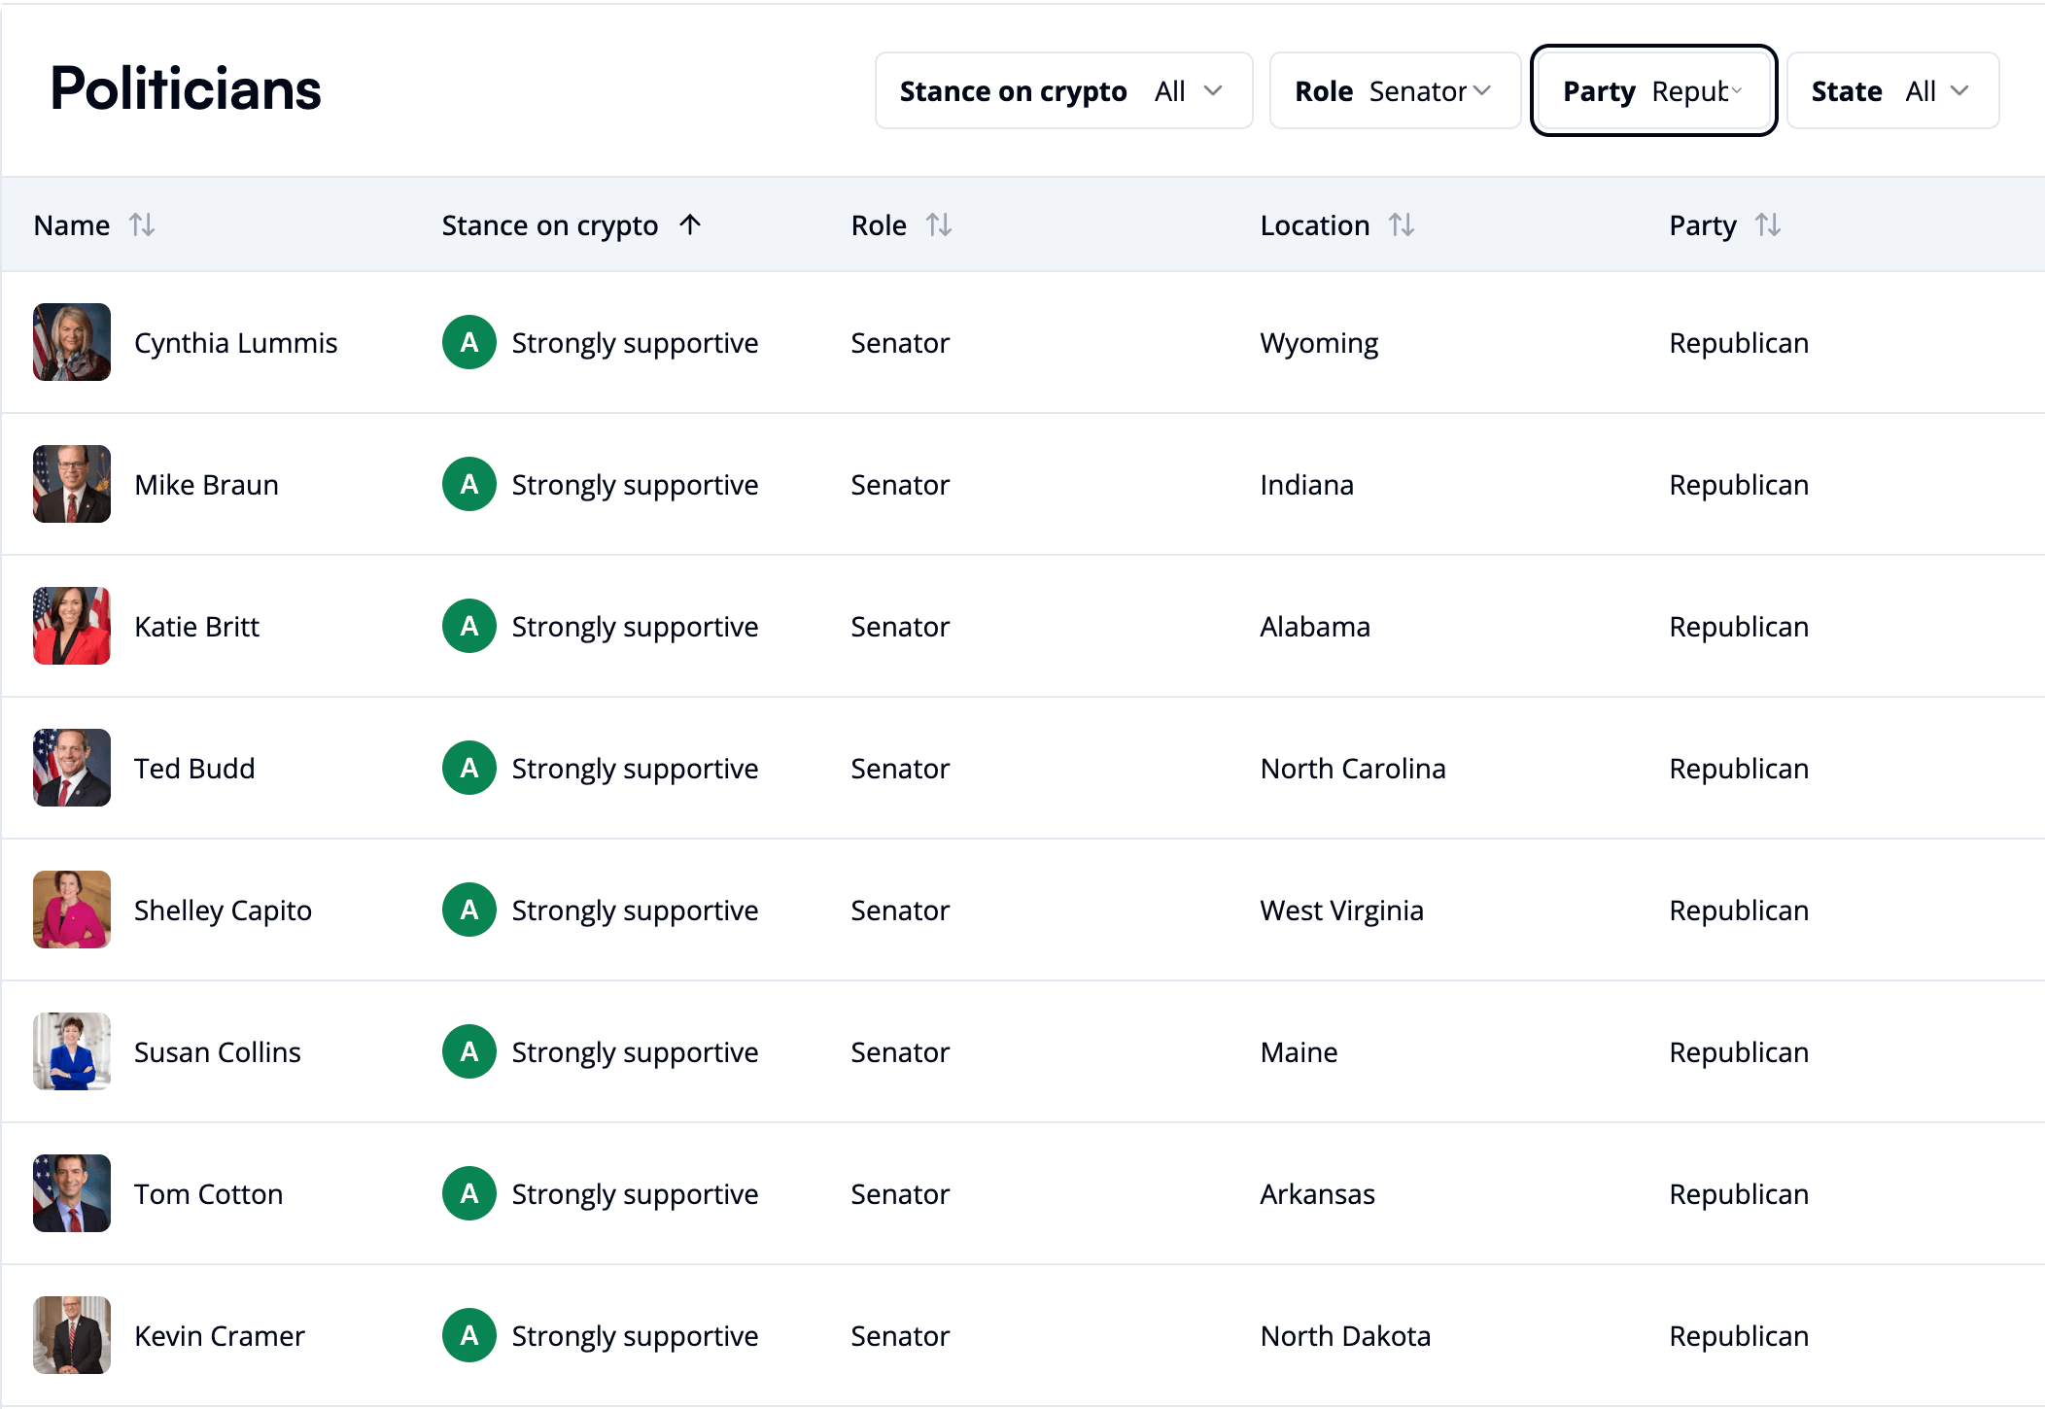
Task: Sort by Location arrows icon
Action: tap(1401, 225)
